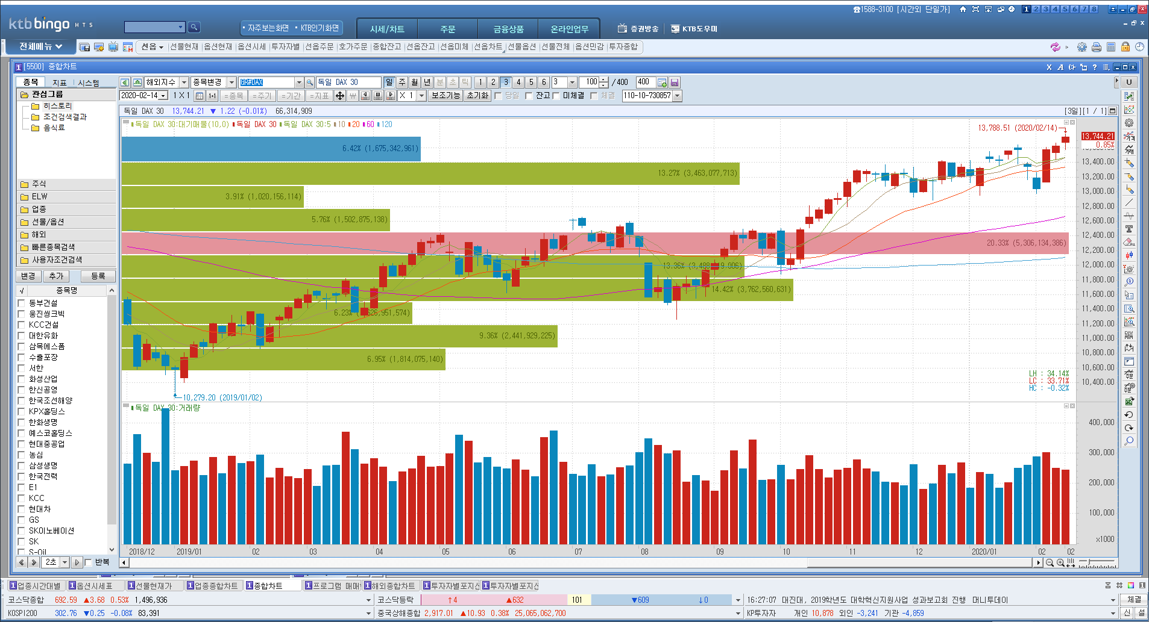Viewport: 1149px width, 622px height.
Task: Select the diagonal trend line tool
Action: (1129, 202)
